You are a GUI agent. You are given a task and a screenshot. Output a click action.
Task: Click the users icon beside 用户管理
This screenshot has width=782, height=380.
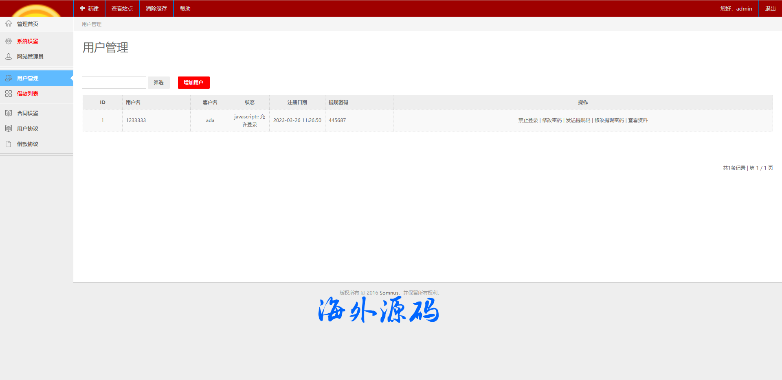pos(9,78)
